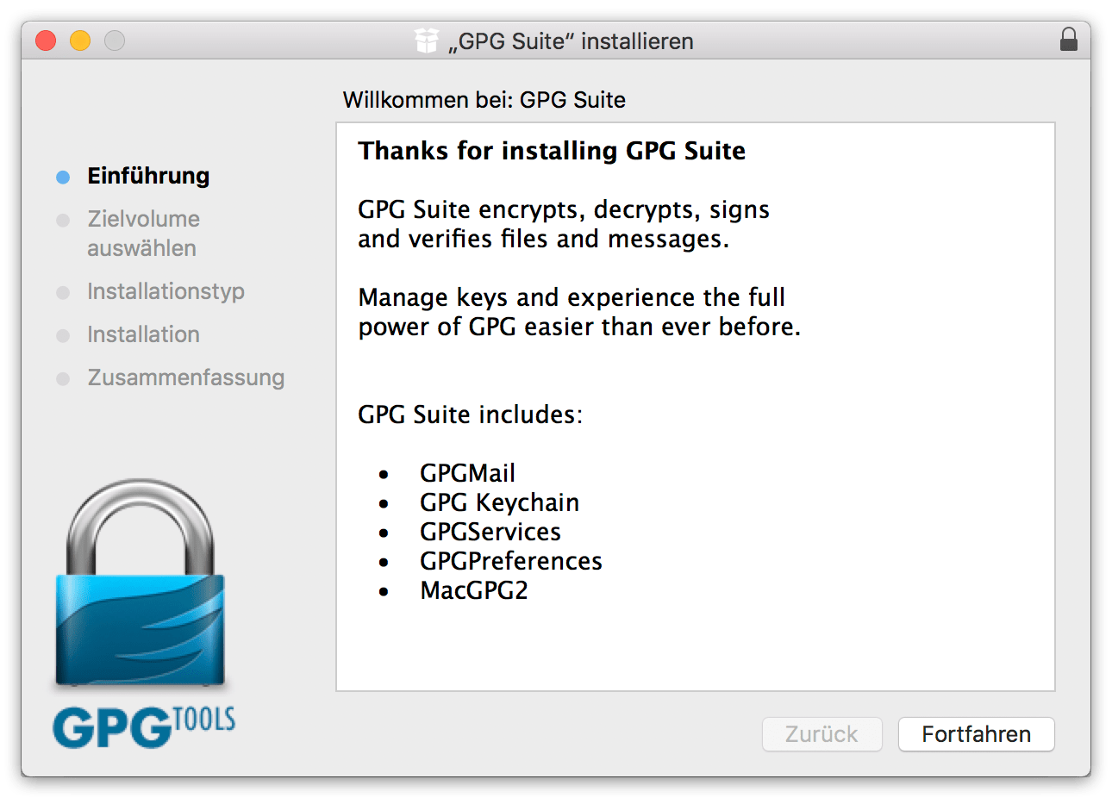
Task: Close the installer with red button
Action: pos(46,41)
